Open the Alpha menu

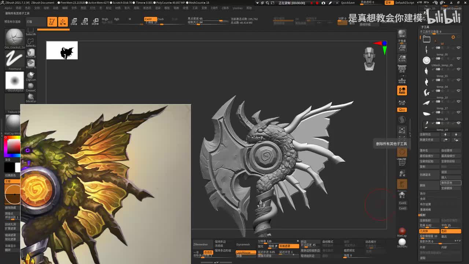coord(8,8)
